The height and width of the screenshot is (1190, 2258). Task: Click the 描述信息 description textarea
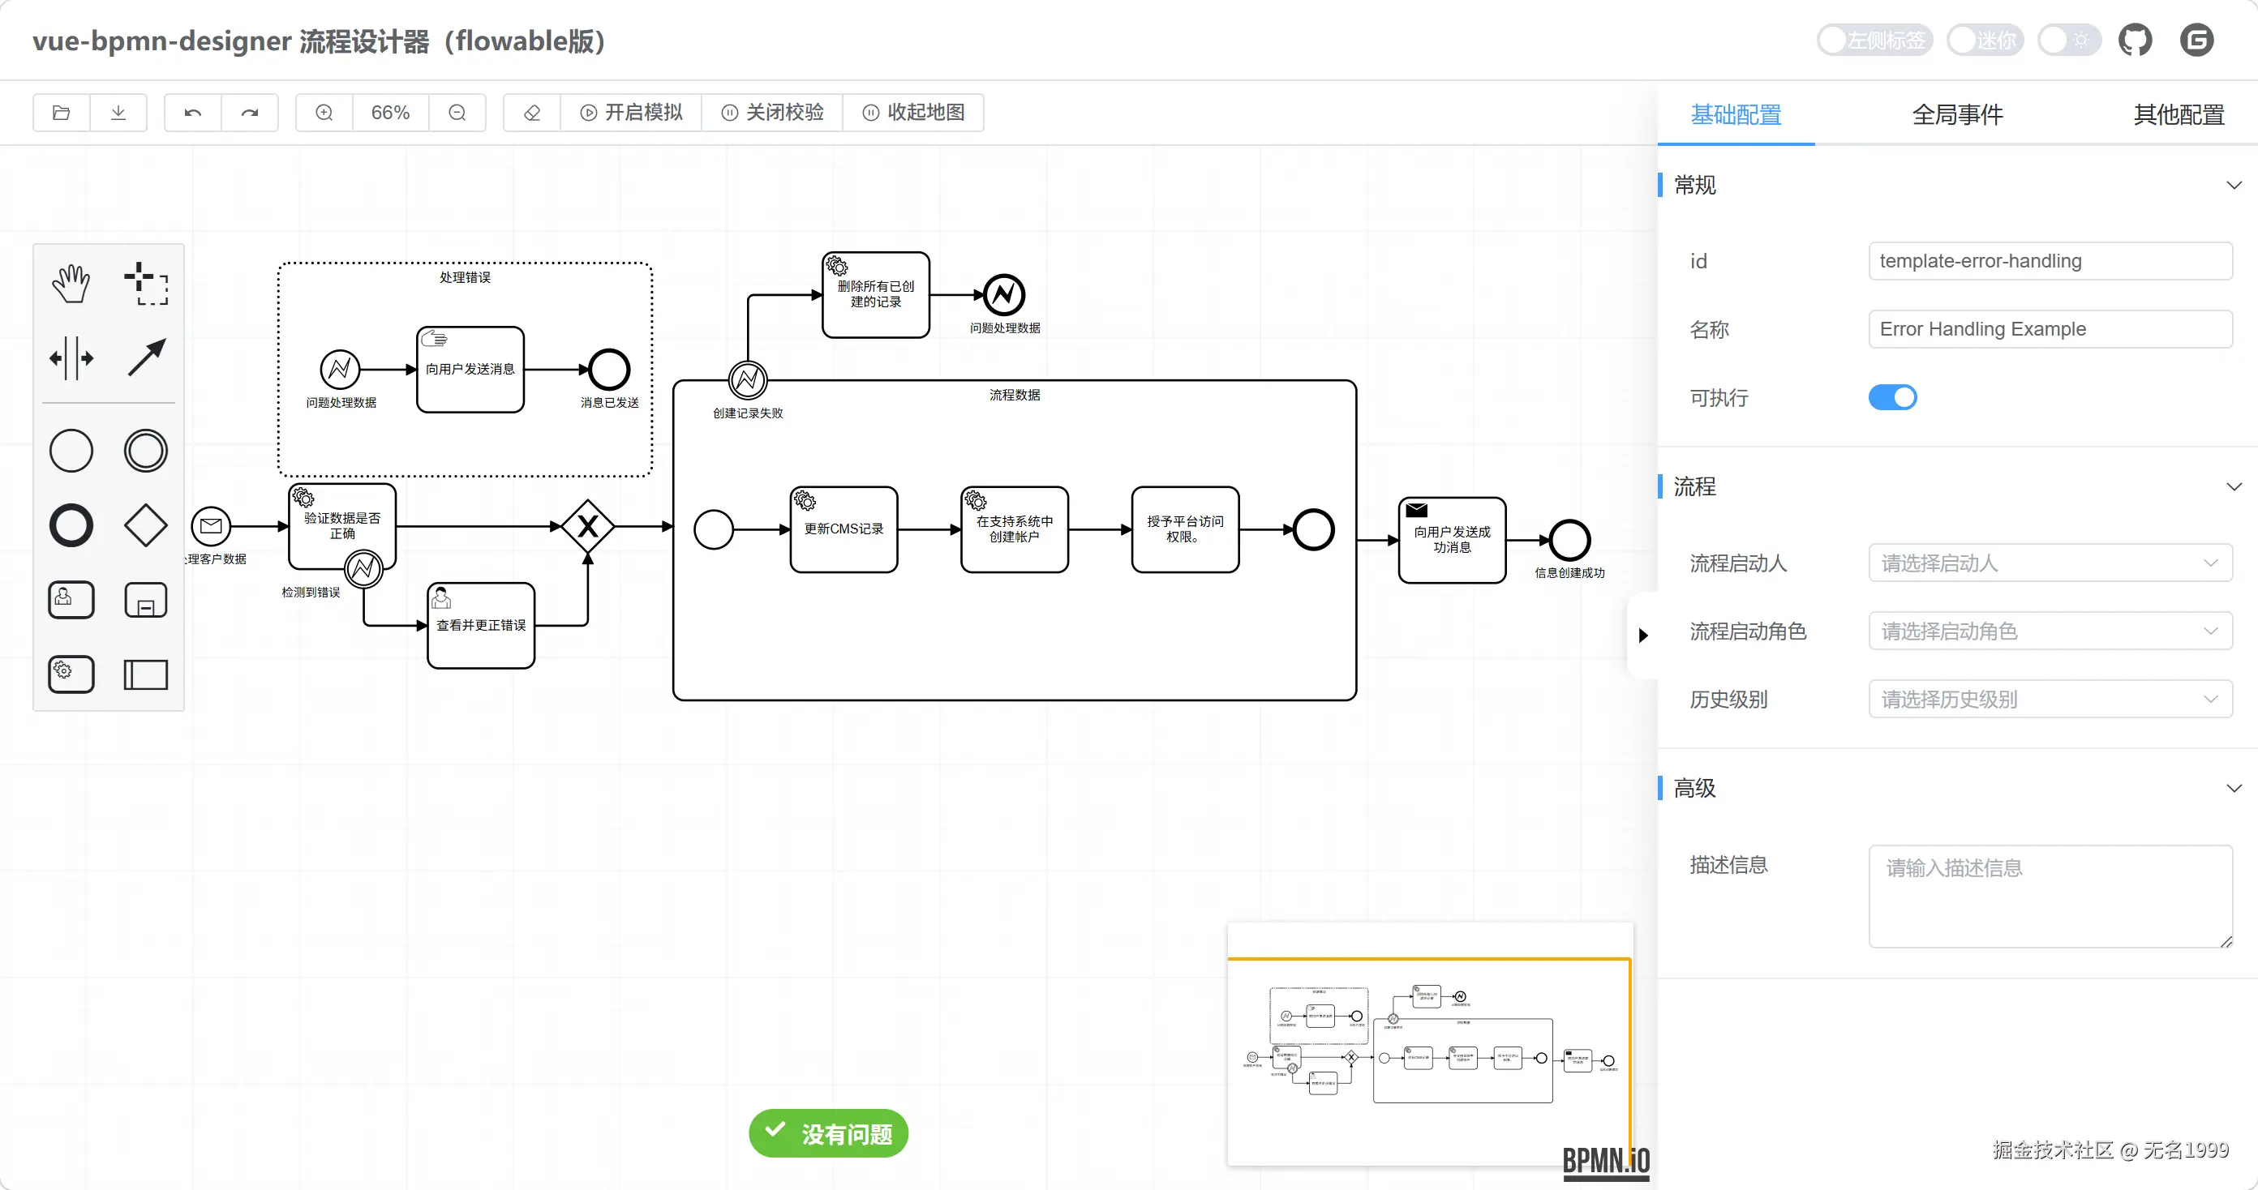pos(2049,895)
